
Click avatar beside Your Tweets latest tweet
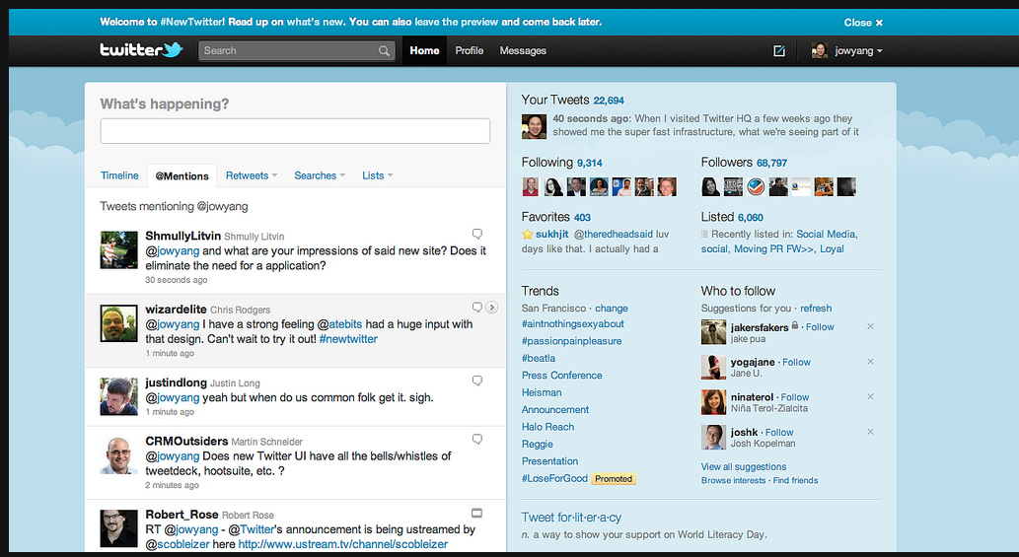click(535, 126)
